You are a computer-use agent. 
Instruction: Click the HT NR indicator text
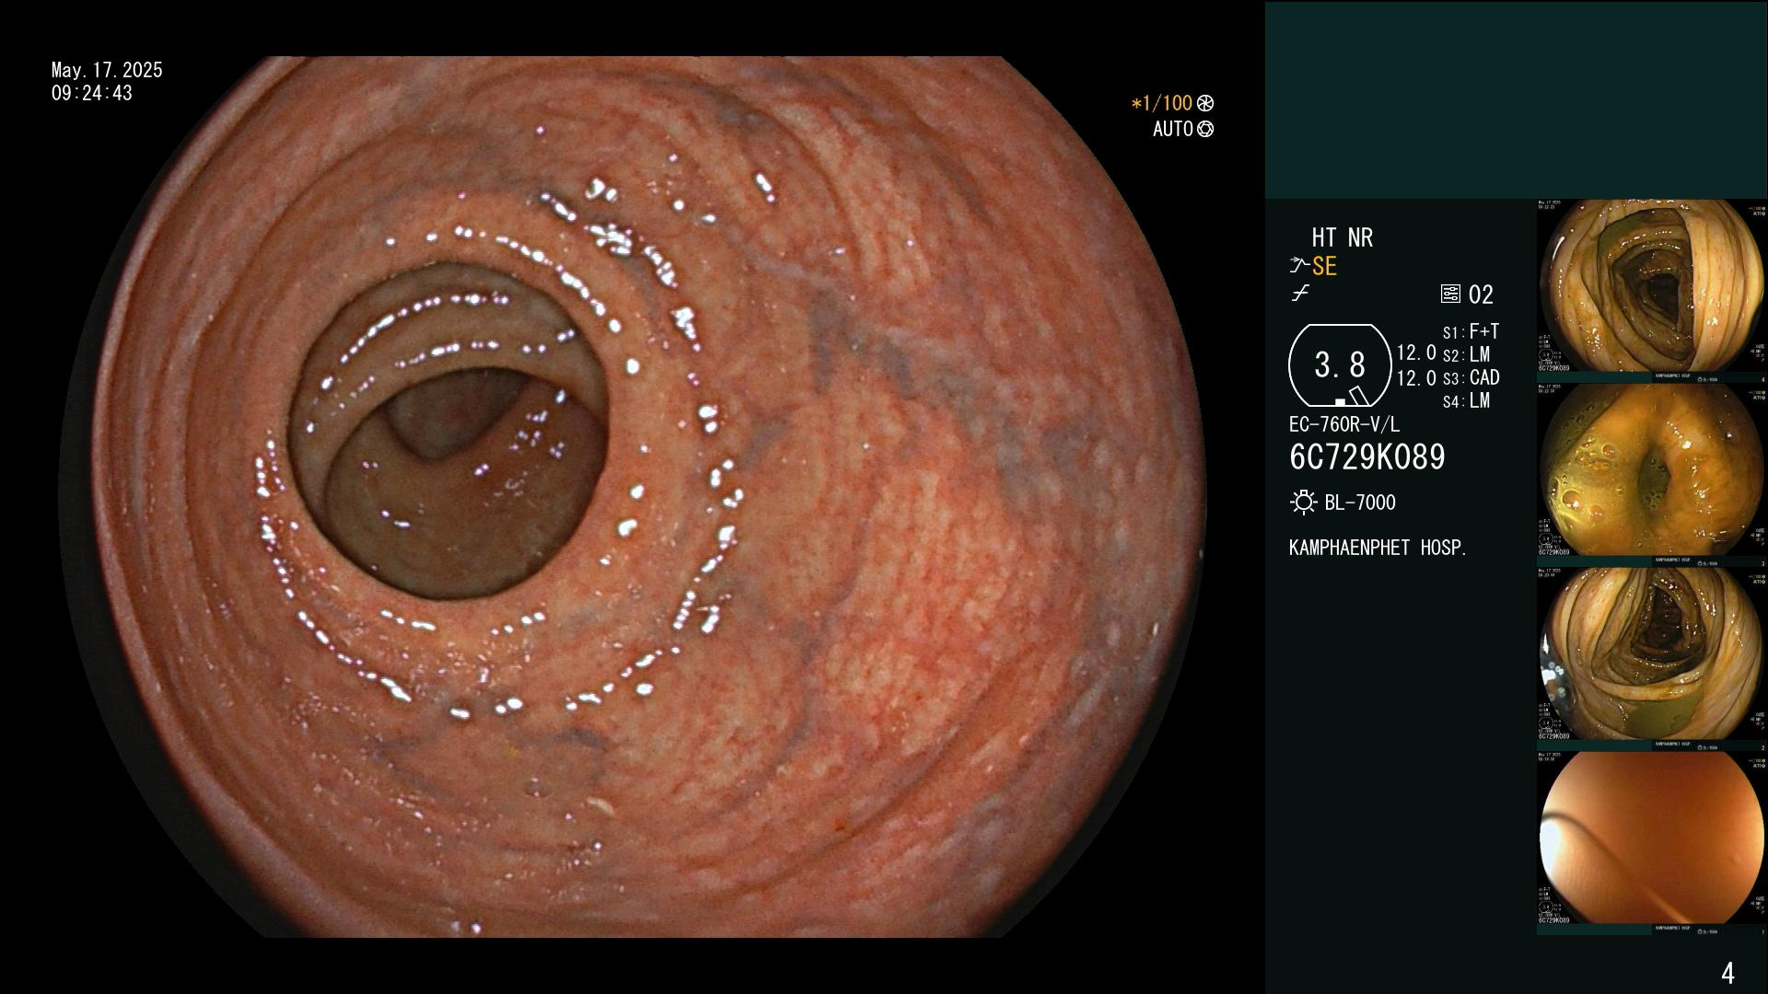pyautogui.click(x=1343, y=238)
